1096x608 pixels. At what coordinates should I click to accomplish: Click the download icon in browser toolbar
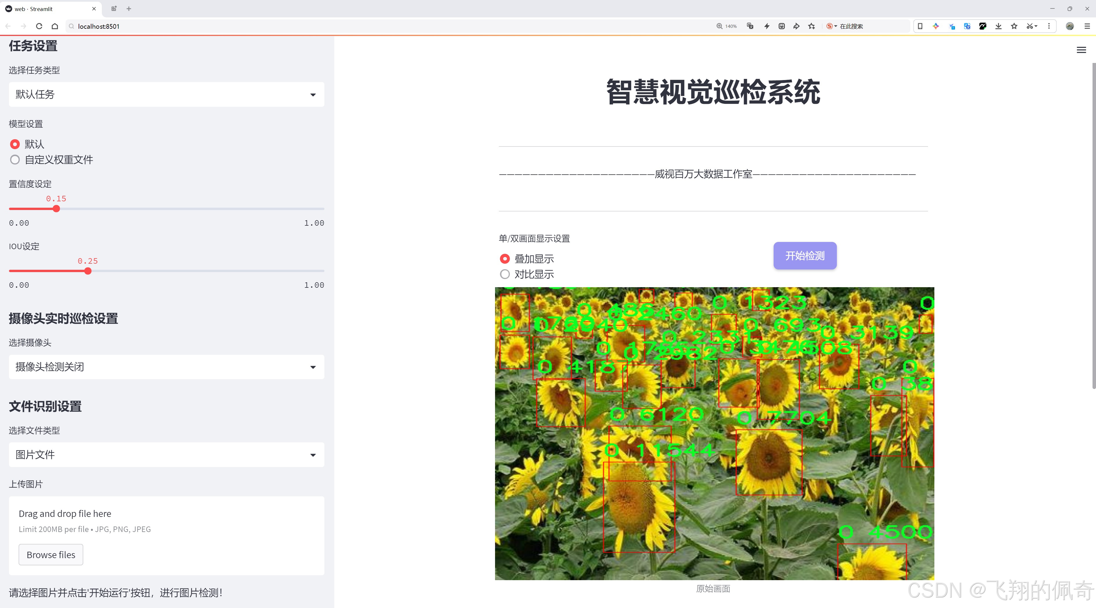coord(999,26)
